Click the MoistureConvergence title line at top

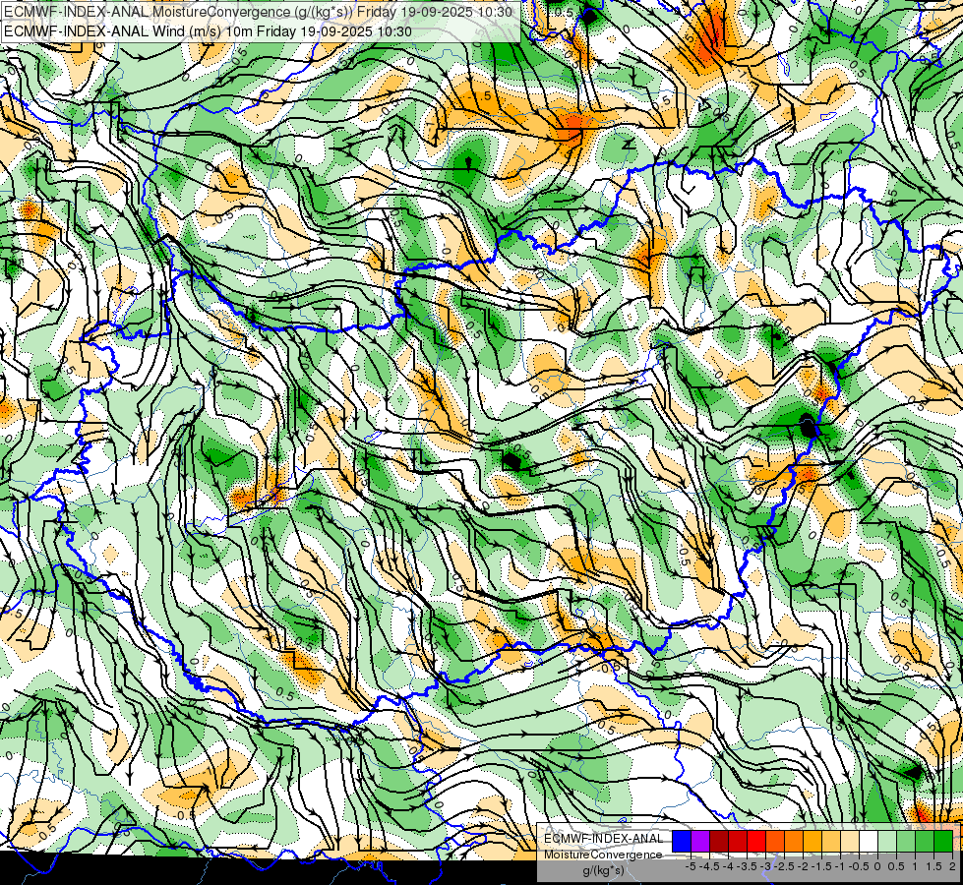click(x=258, y=12)
